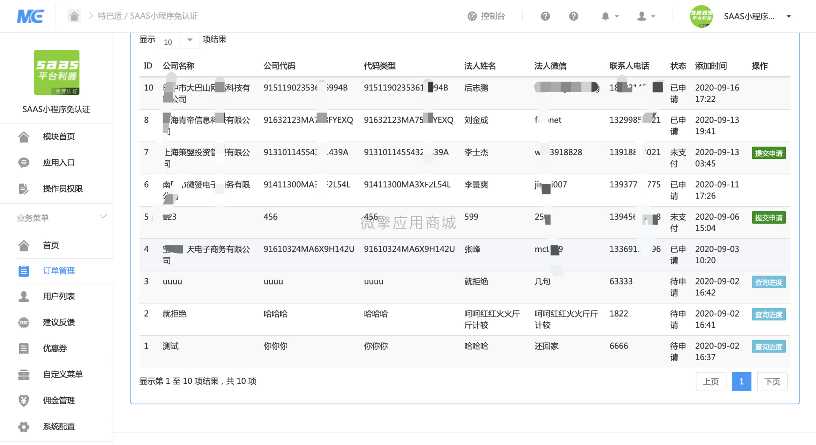Click the 操作员权限 document icon

tap(24, 189)
